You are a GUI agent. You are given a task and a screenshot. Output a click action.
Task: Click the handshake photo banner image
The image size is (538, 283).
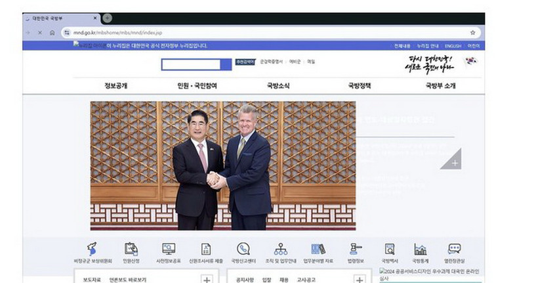click(223, 165)
